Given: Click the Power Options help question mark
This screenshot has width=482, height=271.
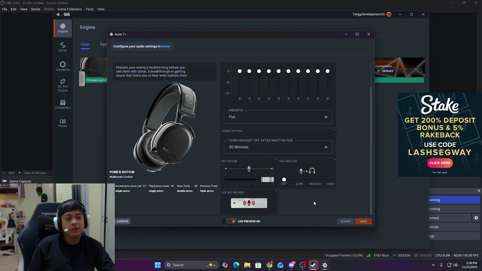Looking at the screenshot, I should [x=334, y=130].
